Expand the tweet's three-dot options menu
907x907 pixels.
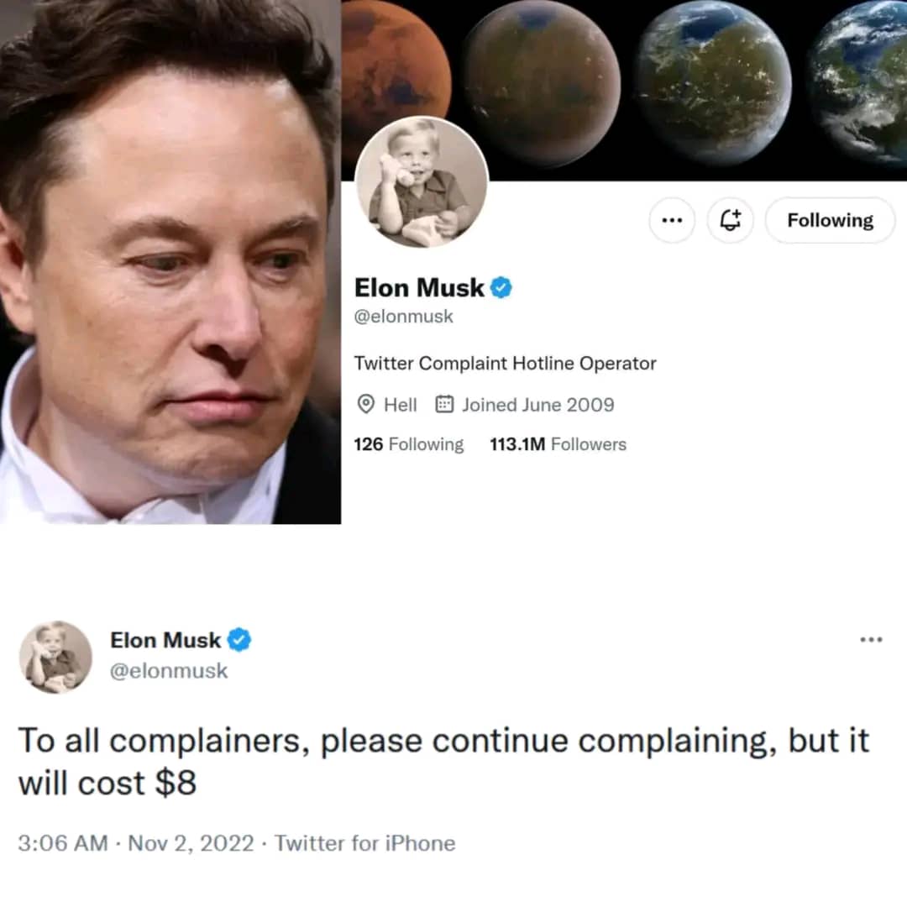coord(871,640)
